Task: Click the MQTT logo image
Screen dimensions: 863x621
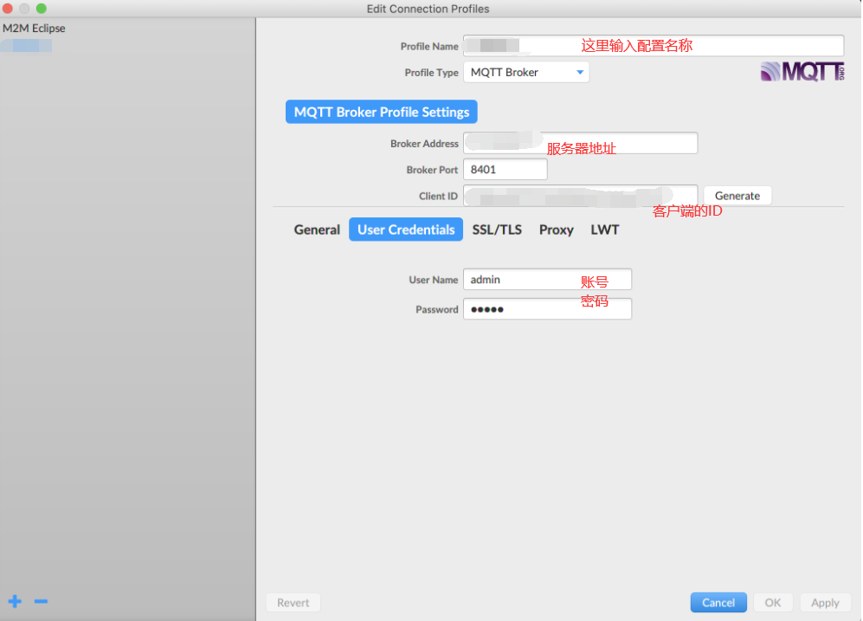Action: coord(802,72)
